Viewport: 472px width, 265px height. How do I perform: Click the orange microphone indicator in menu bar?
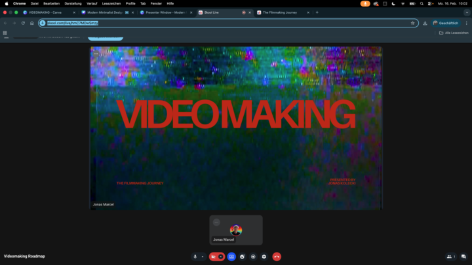point(365,4)
